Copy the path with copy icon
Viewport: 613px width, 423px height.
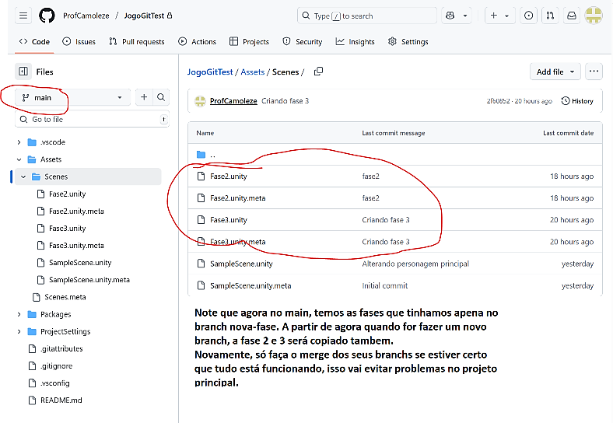pyautogui.click(x=318, y=72)
